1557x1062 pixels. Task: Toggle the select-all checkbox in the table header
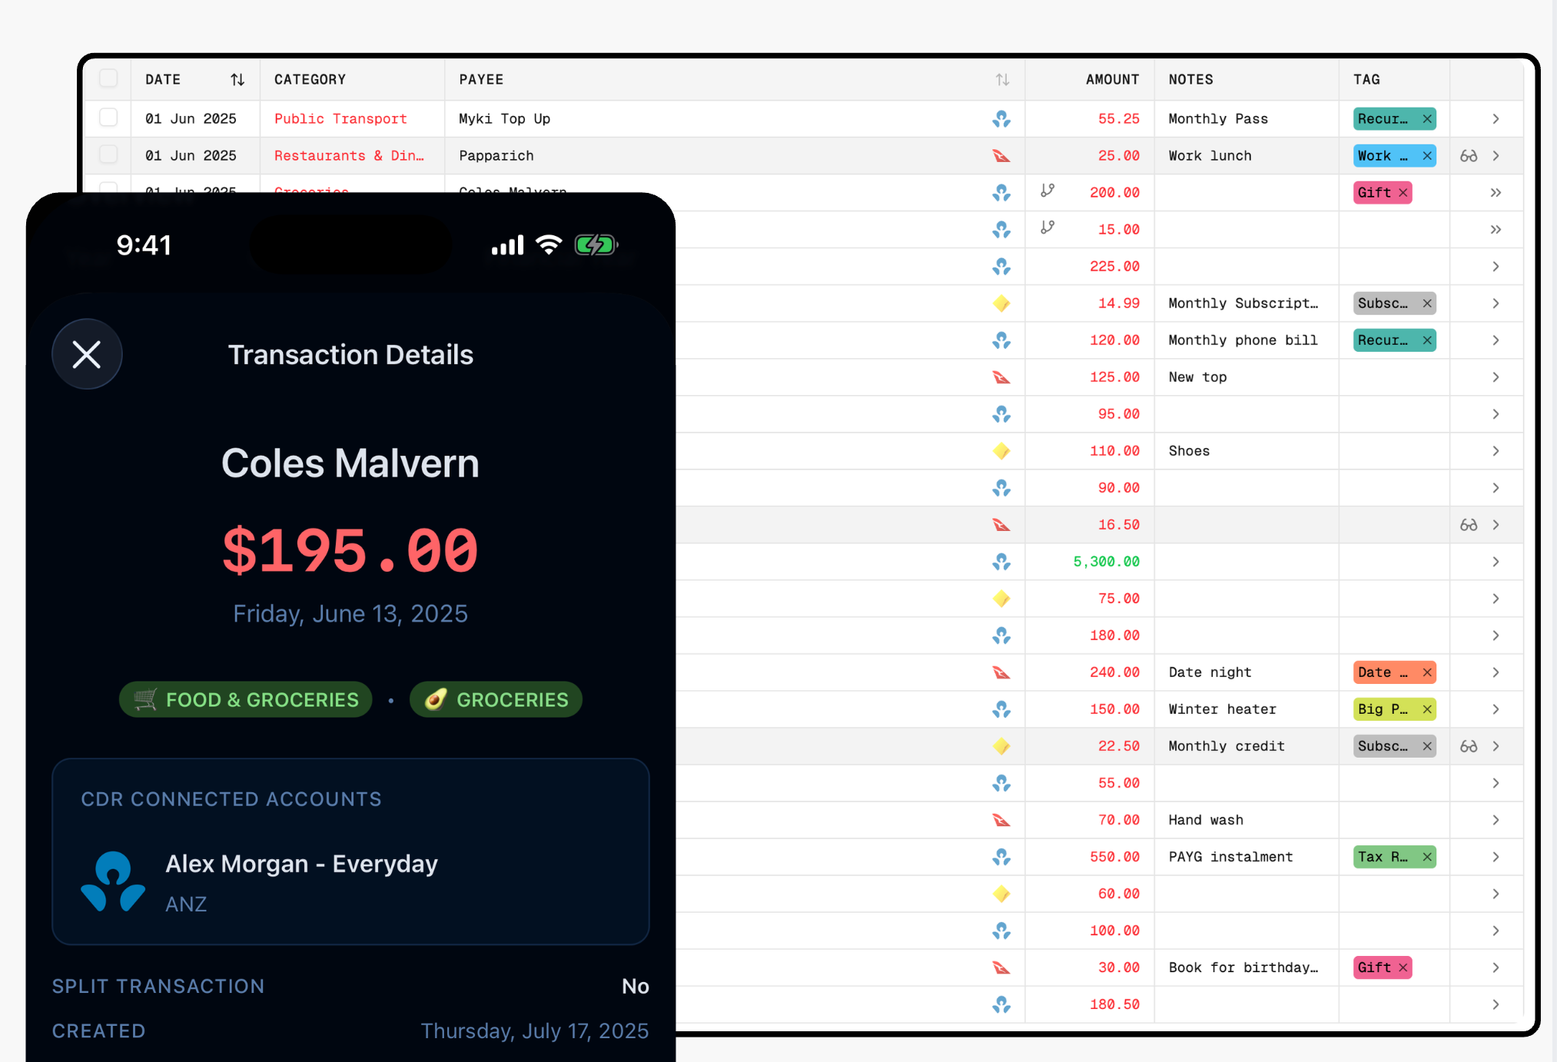click(x=108, y=79)
